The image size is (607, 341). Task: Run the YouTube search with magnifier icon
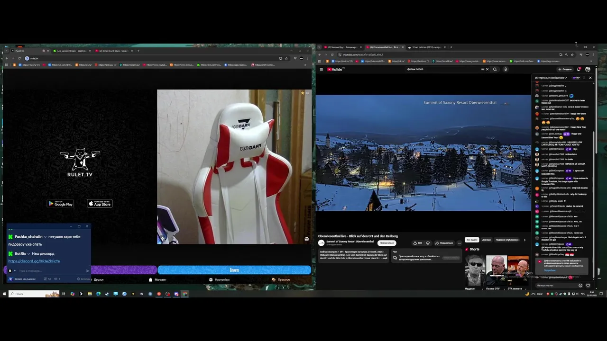coord(495,69)
